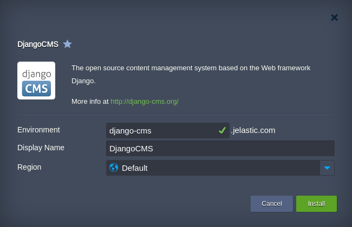This screenshot has height=227, width=352.
Task: Click the Display Name input field
Action: pos(220,148)
